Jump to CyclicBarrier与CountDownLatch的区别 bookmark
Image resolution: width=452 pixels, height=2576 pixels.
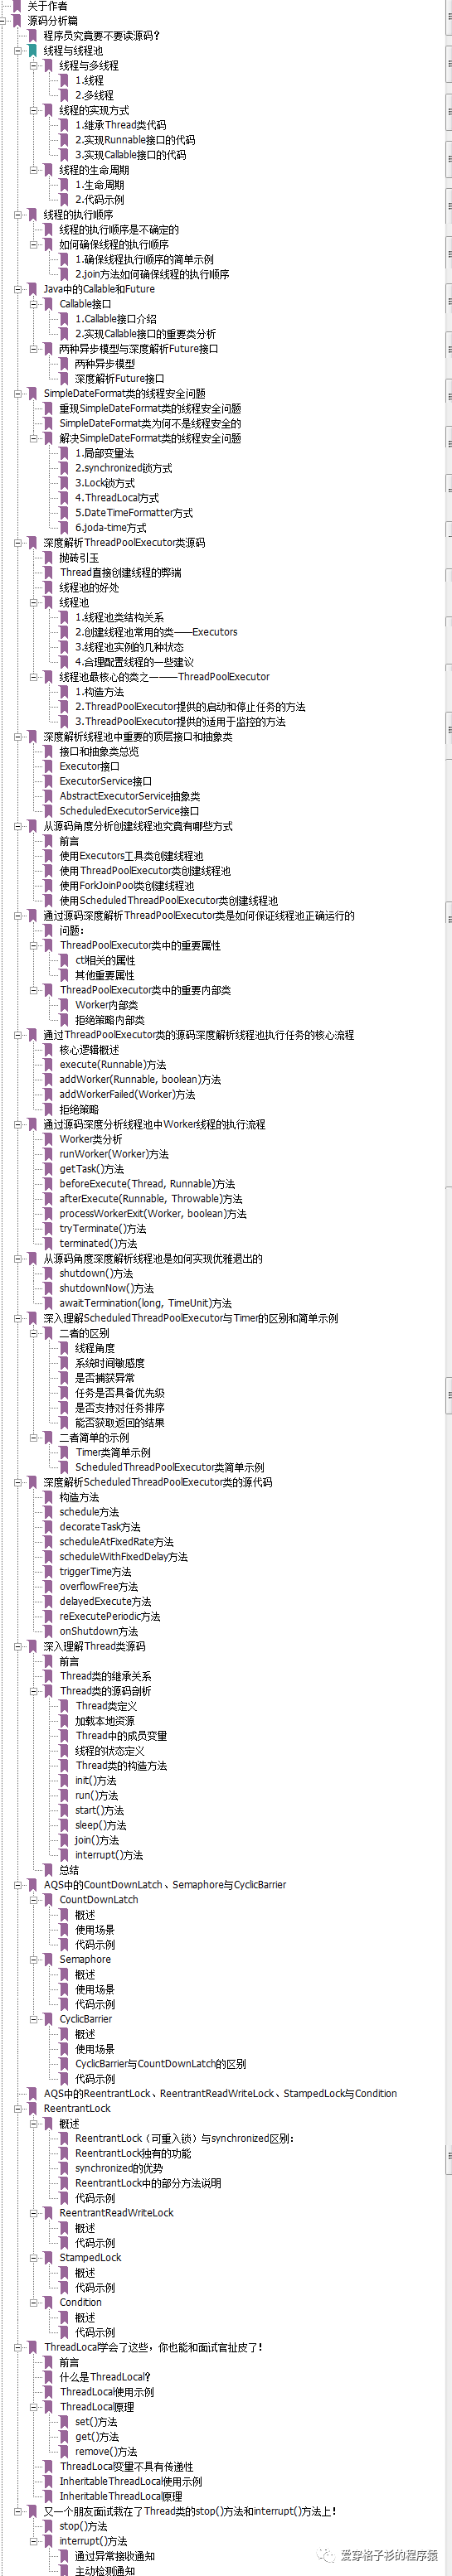tap(160, 2064)
